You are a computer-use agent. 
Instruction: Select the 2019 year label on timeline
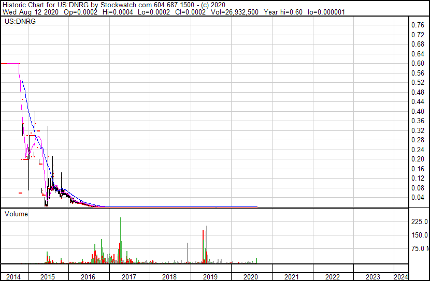coord(210,277)
